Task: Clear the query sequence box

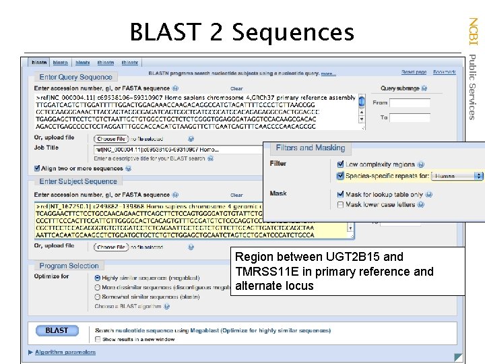Action: pos(236,88)
